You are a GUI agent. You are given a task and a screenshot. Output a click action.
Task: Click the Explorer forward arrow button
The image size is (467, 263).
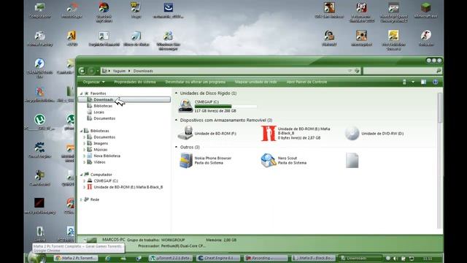(91, 71)
